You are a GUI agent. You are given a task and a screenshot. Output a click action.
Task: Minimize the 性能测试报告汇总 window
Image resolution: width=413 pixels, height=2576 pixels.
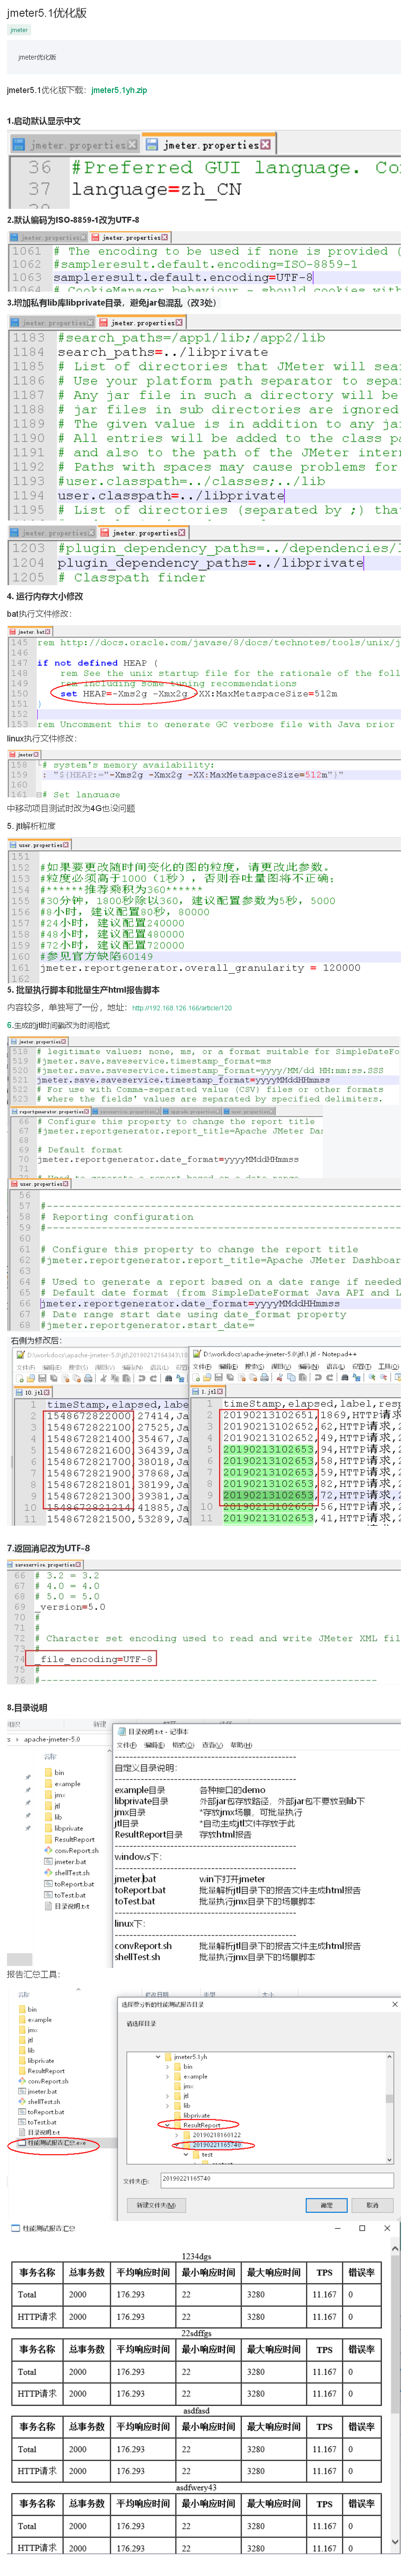click(336, 2228)
